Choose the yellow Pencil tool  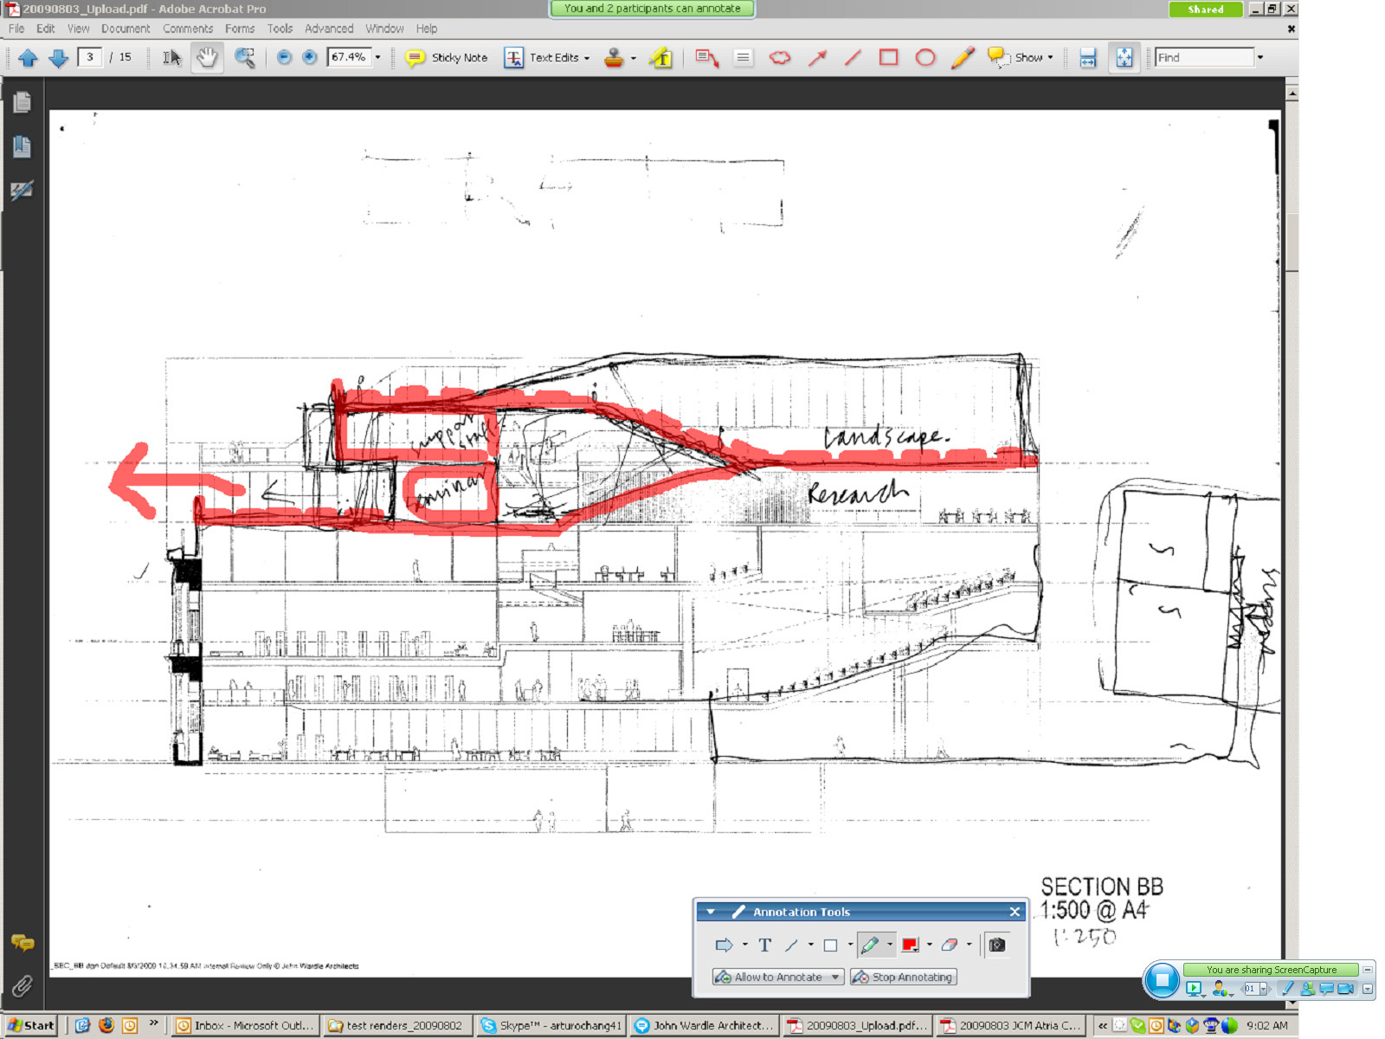(963, 58)
